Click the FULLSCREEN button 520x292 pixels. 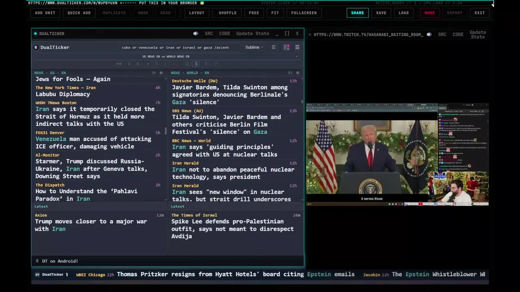point(304,13)
